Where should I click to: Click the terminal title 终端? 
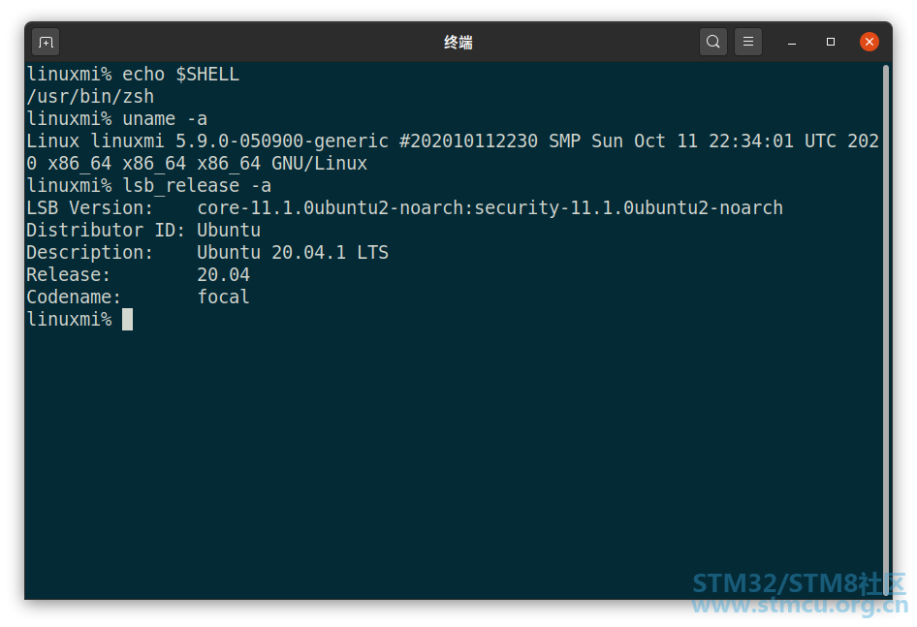458,43
